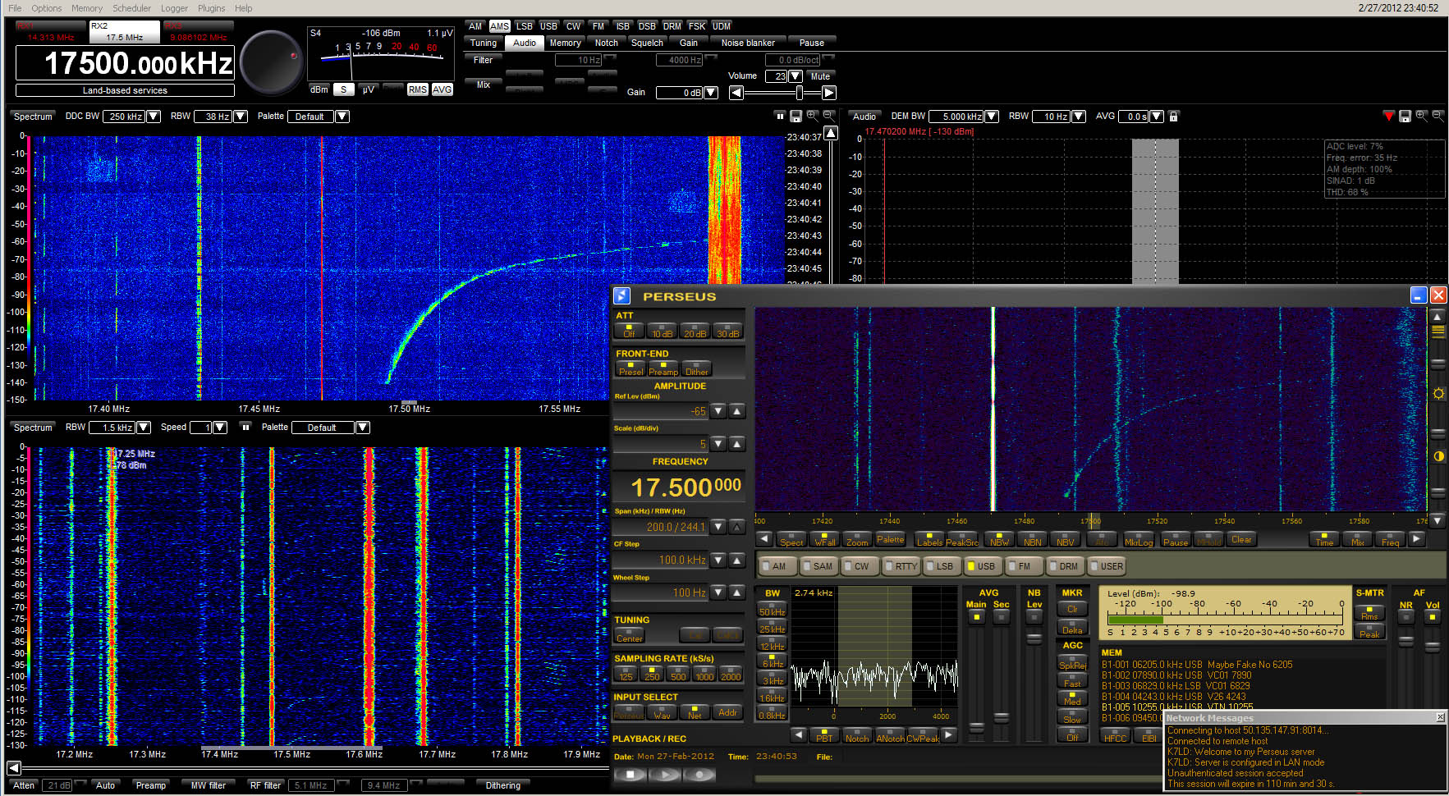
Task: Open the Volume 23 dropdown
Action: coord(796,76)
